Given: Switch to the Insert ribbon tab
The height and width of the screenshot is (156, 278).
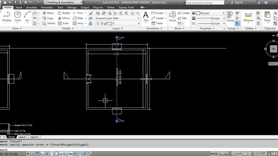Looking at the screenshot, I should 19,7.
